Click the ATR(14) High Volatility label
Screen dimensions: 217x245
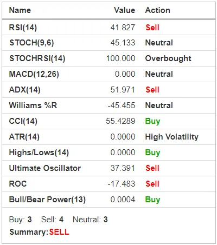[x=172, y=137]
